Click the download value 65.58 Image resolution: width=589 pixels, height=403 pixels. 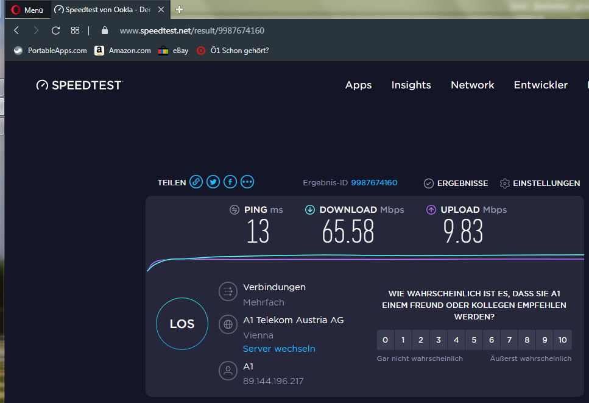tap(348, 231)
